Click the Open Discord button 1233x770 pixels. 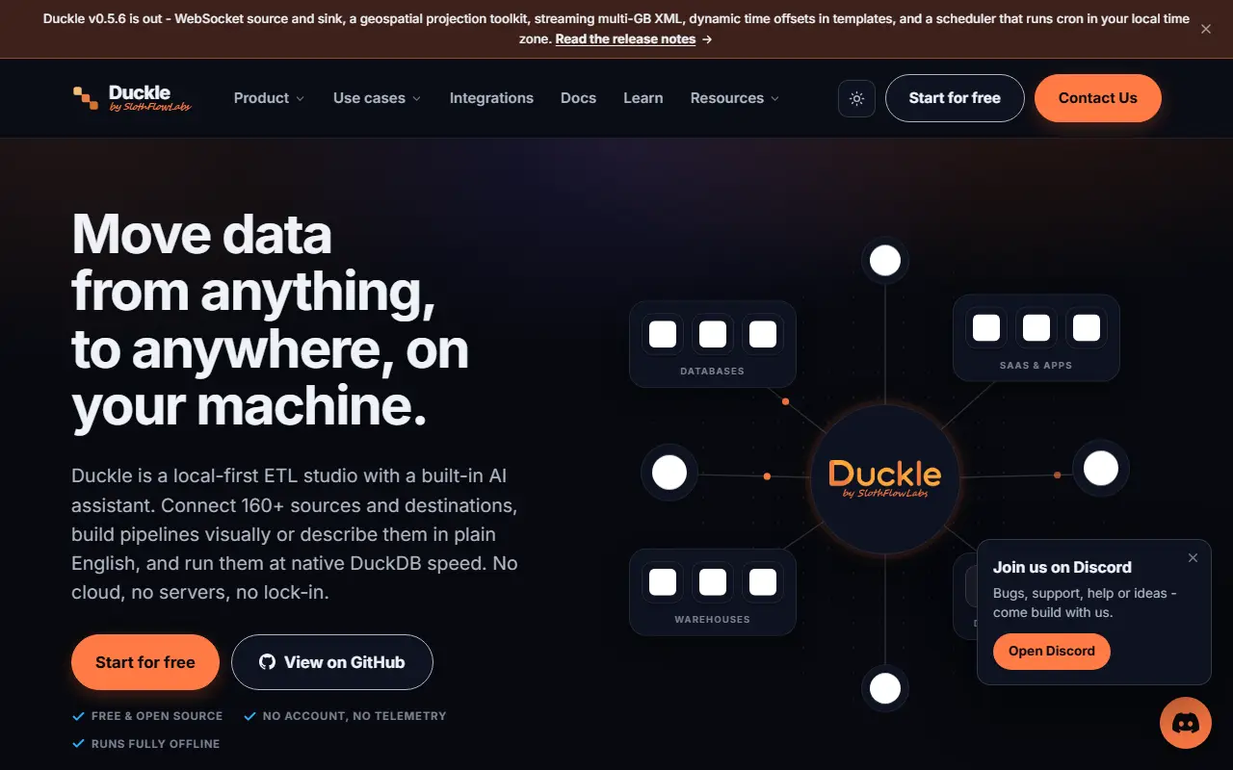point(1052,652)
